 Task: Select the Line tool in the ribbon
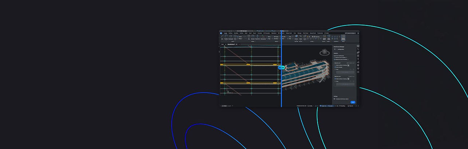pyautogui.click(x=222, y=37)
